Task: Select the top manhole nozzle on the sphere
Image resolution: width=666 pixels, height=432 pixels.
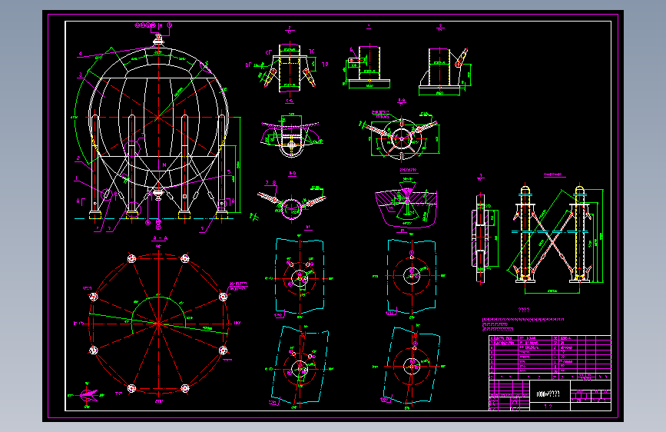Action: [158, 41]
